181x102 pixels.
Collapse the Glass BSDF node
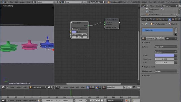pos(72,23)
